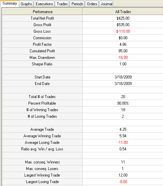Select the Summary tab
163x186 pixels.
point(10,3)
